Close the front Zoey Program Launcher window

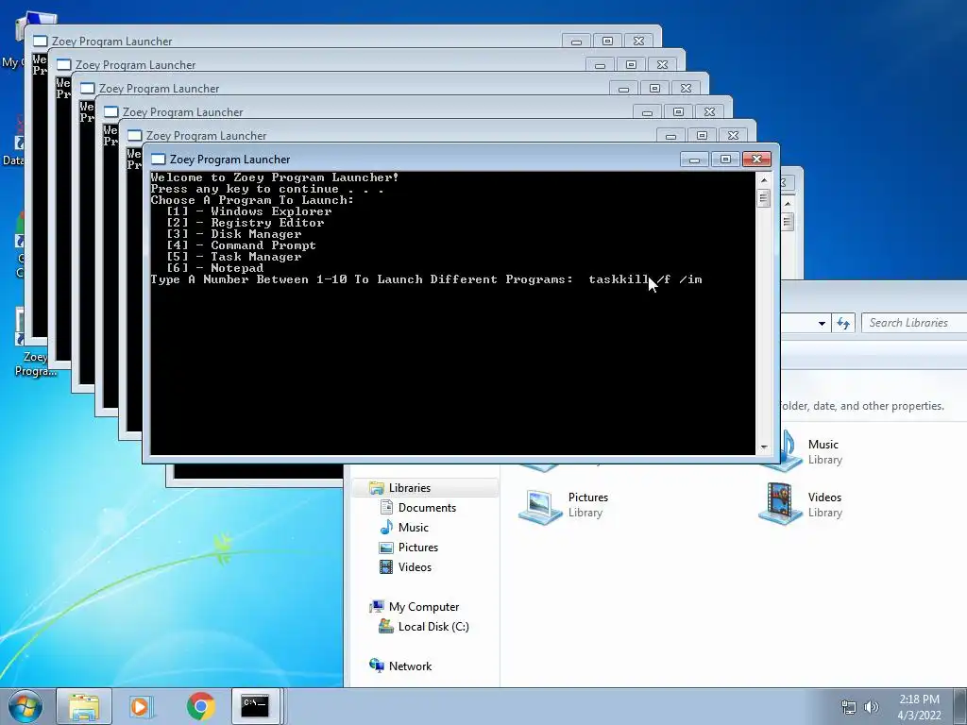pyautogui.click(x=756, y=160)
